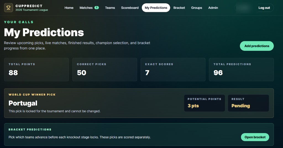283x148 pixels.
Task: Open the Teams page
Action: click(110, 8)
